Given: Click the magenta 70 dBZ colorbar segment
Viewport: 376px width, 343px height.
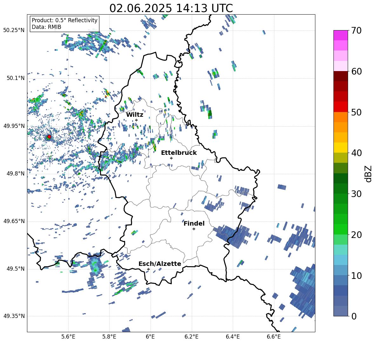Looking at the screenshot, I should pyautogui.click(x=340, y=35).
